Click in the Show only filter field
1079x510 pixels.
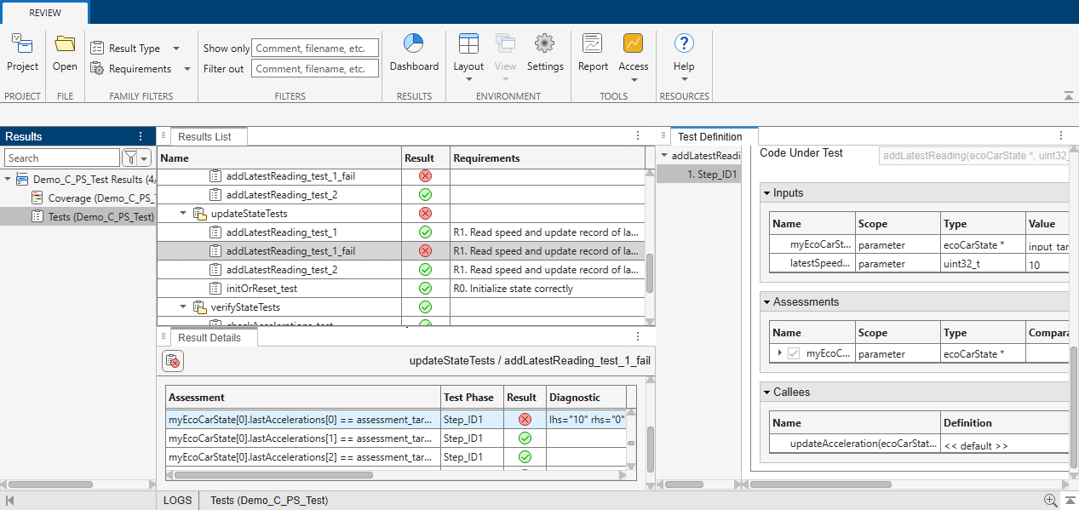(x=315, y=49)
